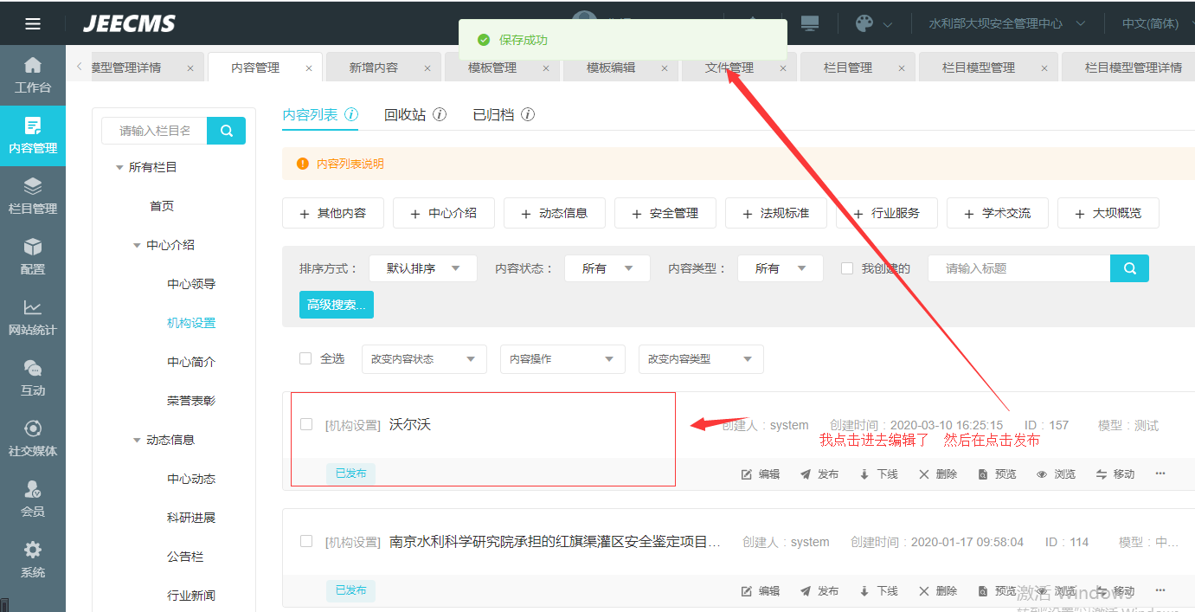Viewport: 1195px width, 612px height.
Task: Click 高级搜索 button
Action: (x=337, y=305)
